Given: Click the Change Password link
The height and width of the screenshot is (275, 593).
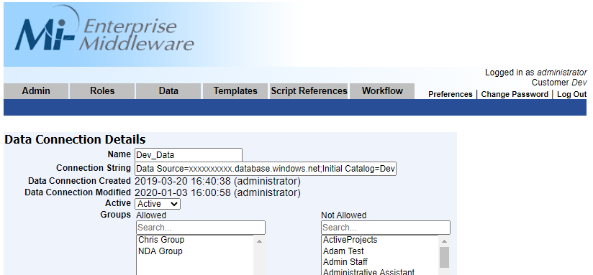Looking at the screenshot, I should 515,94.
